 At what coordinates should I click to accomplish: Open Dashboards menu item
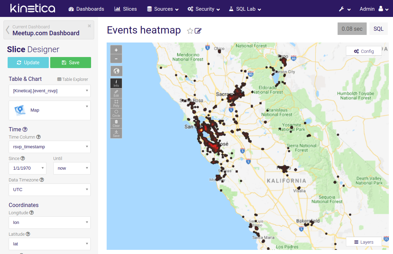pyautogui.click(x=86, y=9)
